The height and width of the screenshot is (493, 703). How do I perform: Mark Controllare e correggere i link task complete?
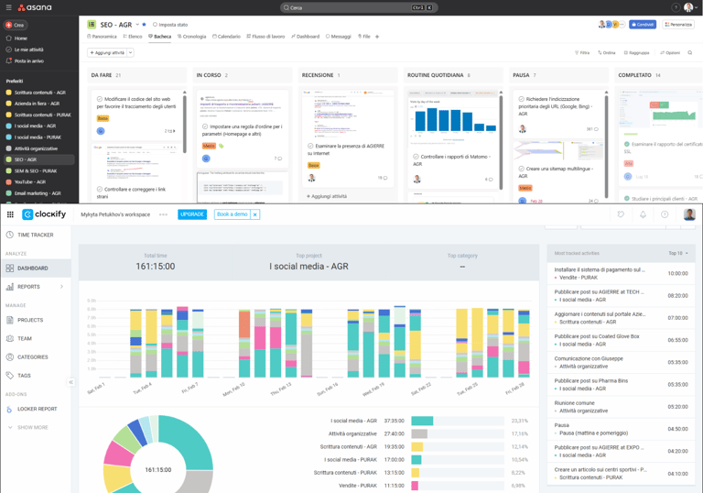point(100,189)
